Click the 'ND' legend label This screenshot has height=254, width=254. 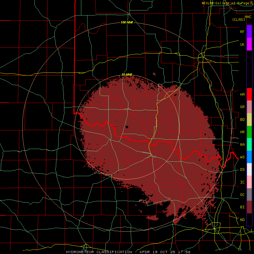[x=242, y=220]
